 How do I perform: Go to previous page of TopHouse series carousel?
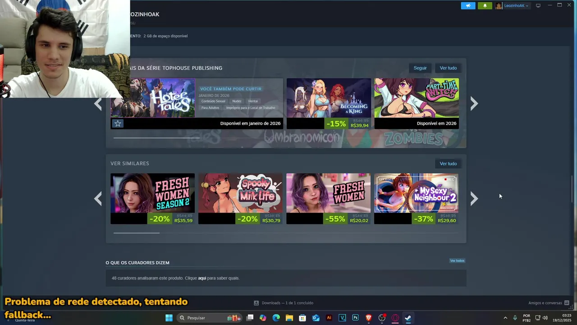[x=98, y=103]
